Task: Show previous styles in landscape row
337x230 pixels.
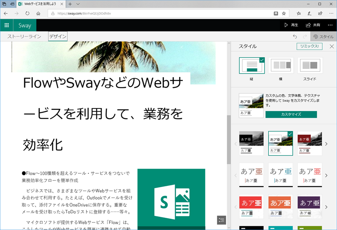Action: pos(235,144)
